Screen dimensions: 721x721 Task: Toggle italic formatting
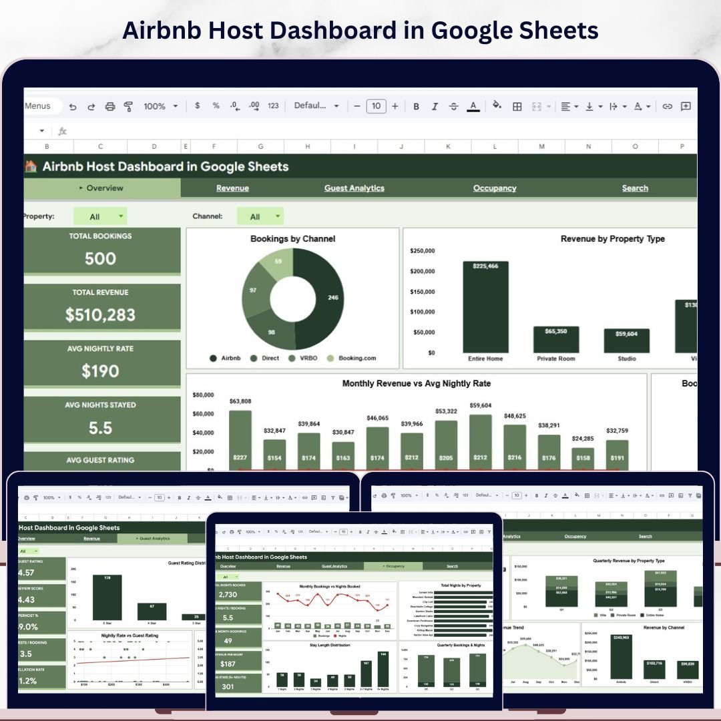click(x=435, y=106)
